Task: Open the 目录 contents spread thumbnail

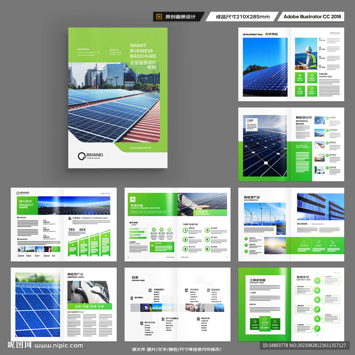Action: click(x=177, y=304)
